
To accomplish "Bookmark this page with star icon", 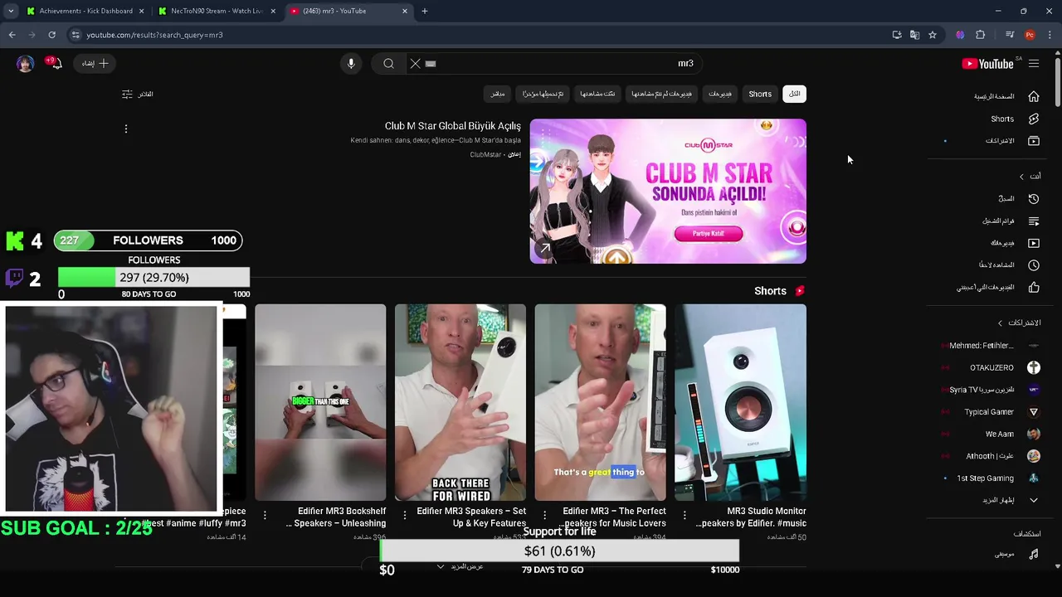I will point(933,35).
